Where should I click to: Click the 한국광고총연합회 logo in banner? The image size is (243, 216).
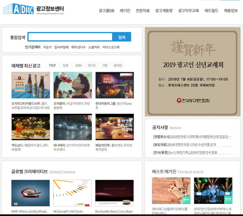coord(193,101)
